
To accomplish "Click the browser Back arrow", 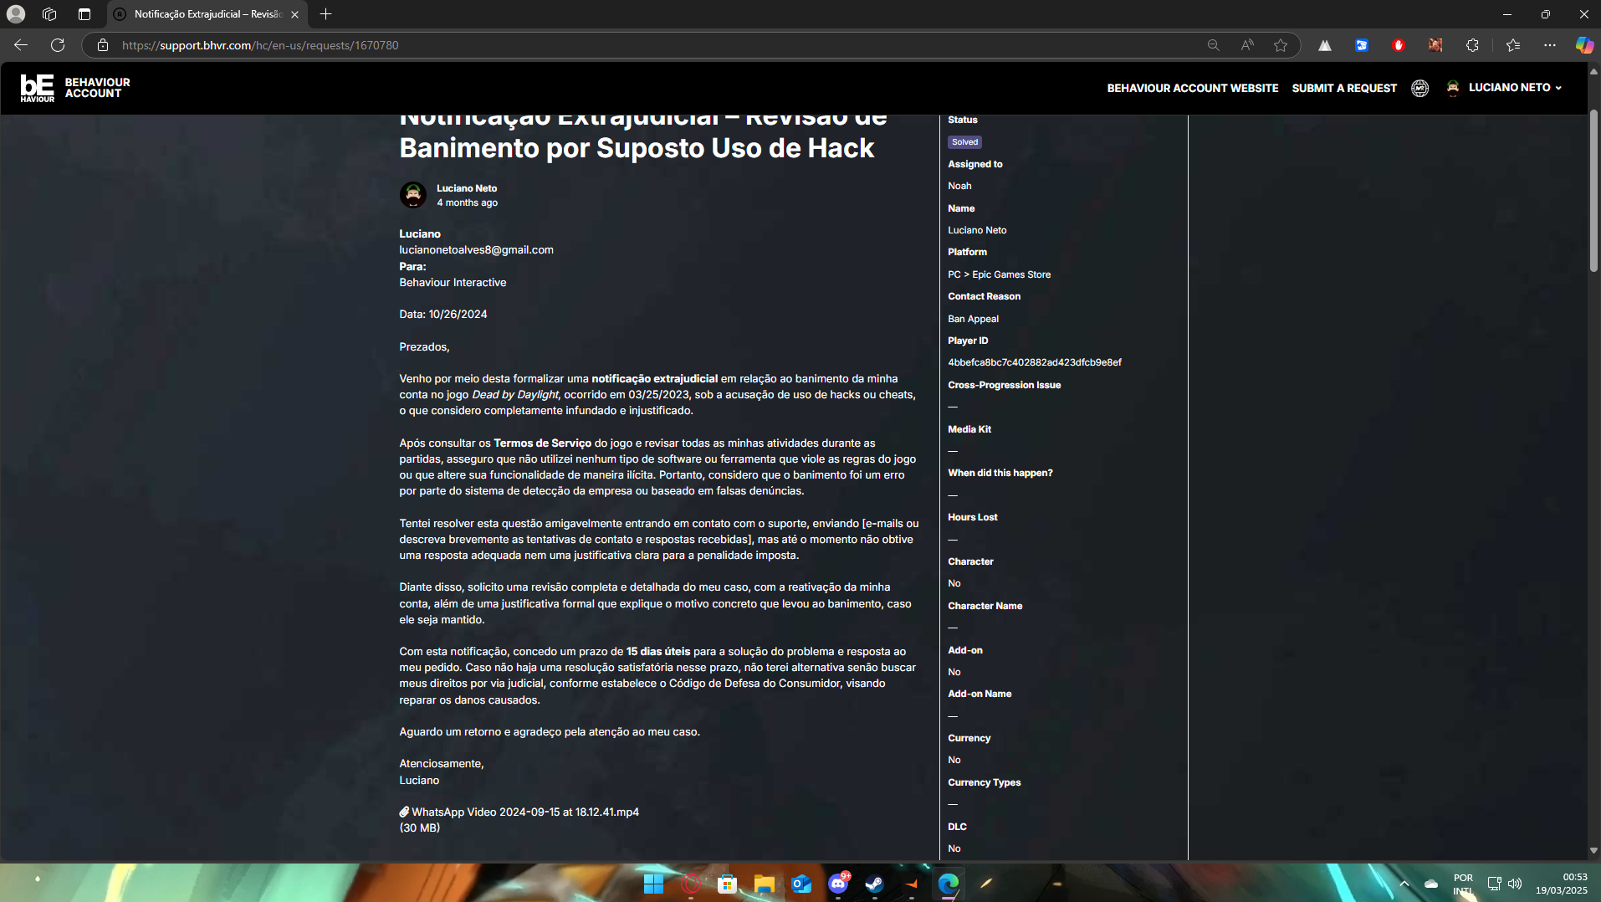I will click(x=21, y=45).
